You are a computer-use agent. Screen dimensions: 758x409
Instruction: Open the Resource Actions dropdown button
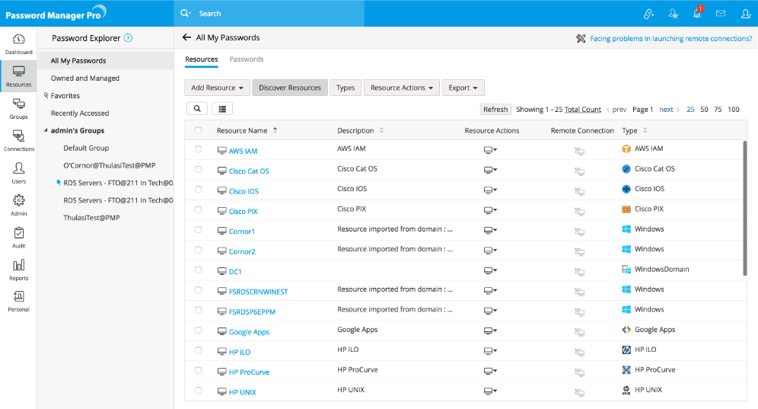402,88
